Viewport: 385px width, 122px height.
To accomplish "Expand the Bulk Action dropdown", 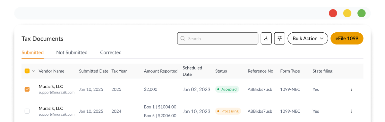I will click(308, 38).
